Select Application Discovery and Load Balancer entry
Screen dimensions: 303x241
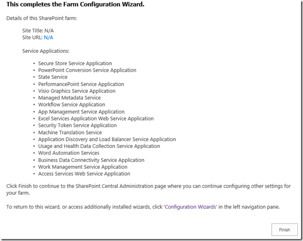[x=107, y=140]
